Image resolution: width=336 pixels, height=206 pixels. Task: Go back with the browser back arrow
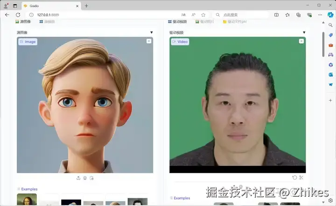pos(7,15)
